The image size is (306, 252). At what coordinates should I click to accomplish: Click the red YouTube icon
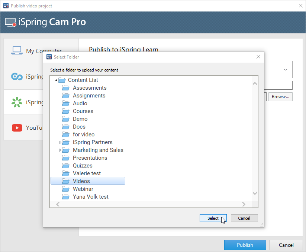[17, 128]
